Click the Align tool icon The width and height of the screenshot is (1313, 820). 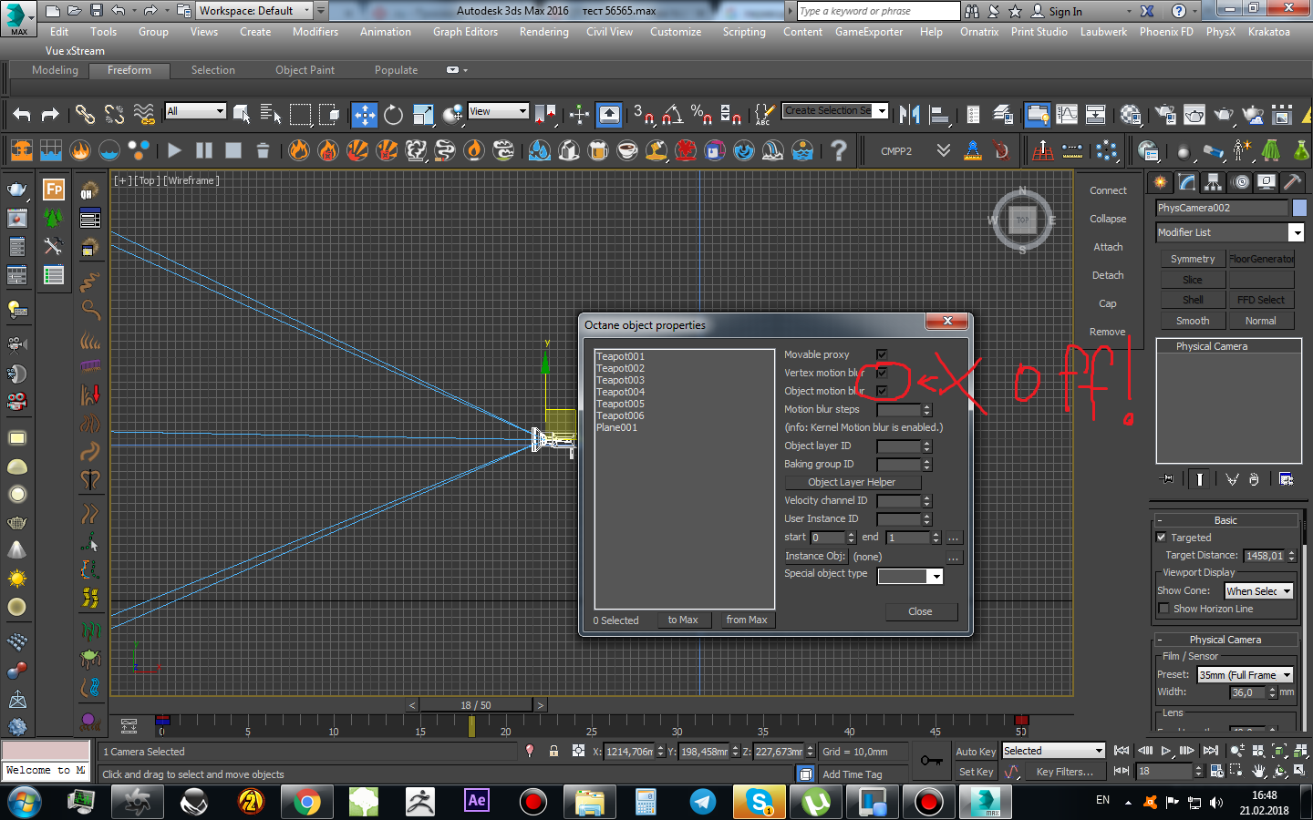938,114
